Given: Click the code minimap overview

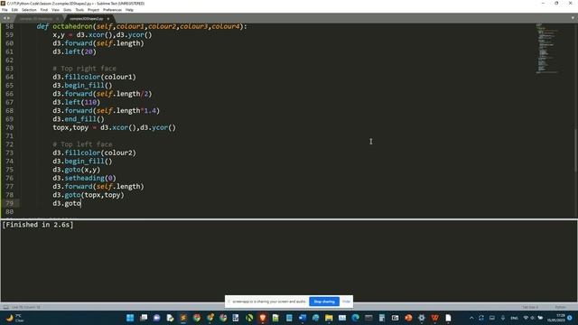Looking at the screenshot, I should 547,48.
